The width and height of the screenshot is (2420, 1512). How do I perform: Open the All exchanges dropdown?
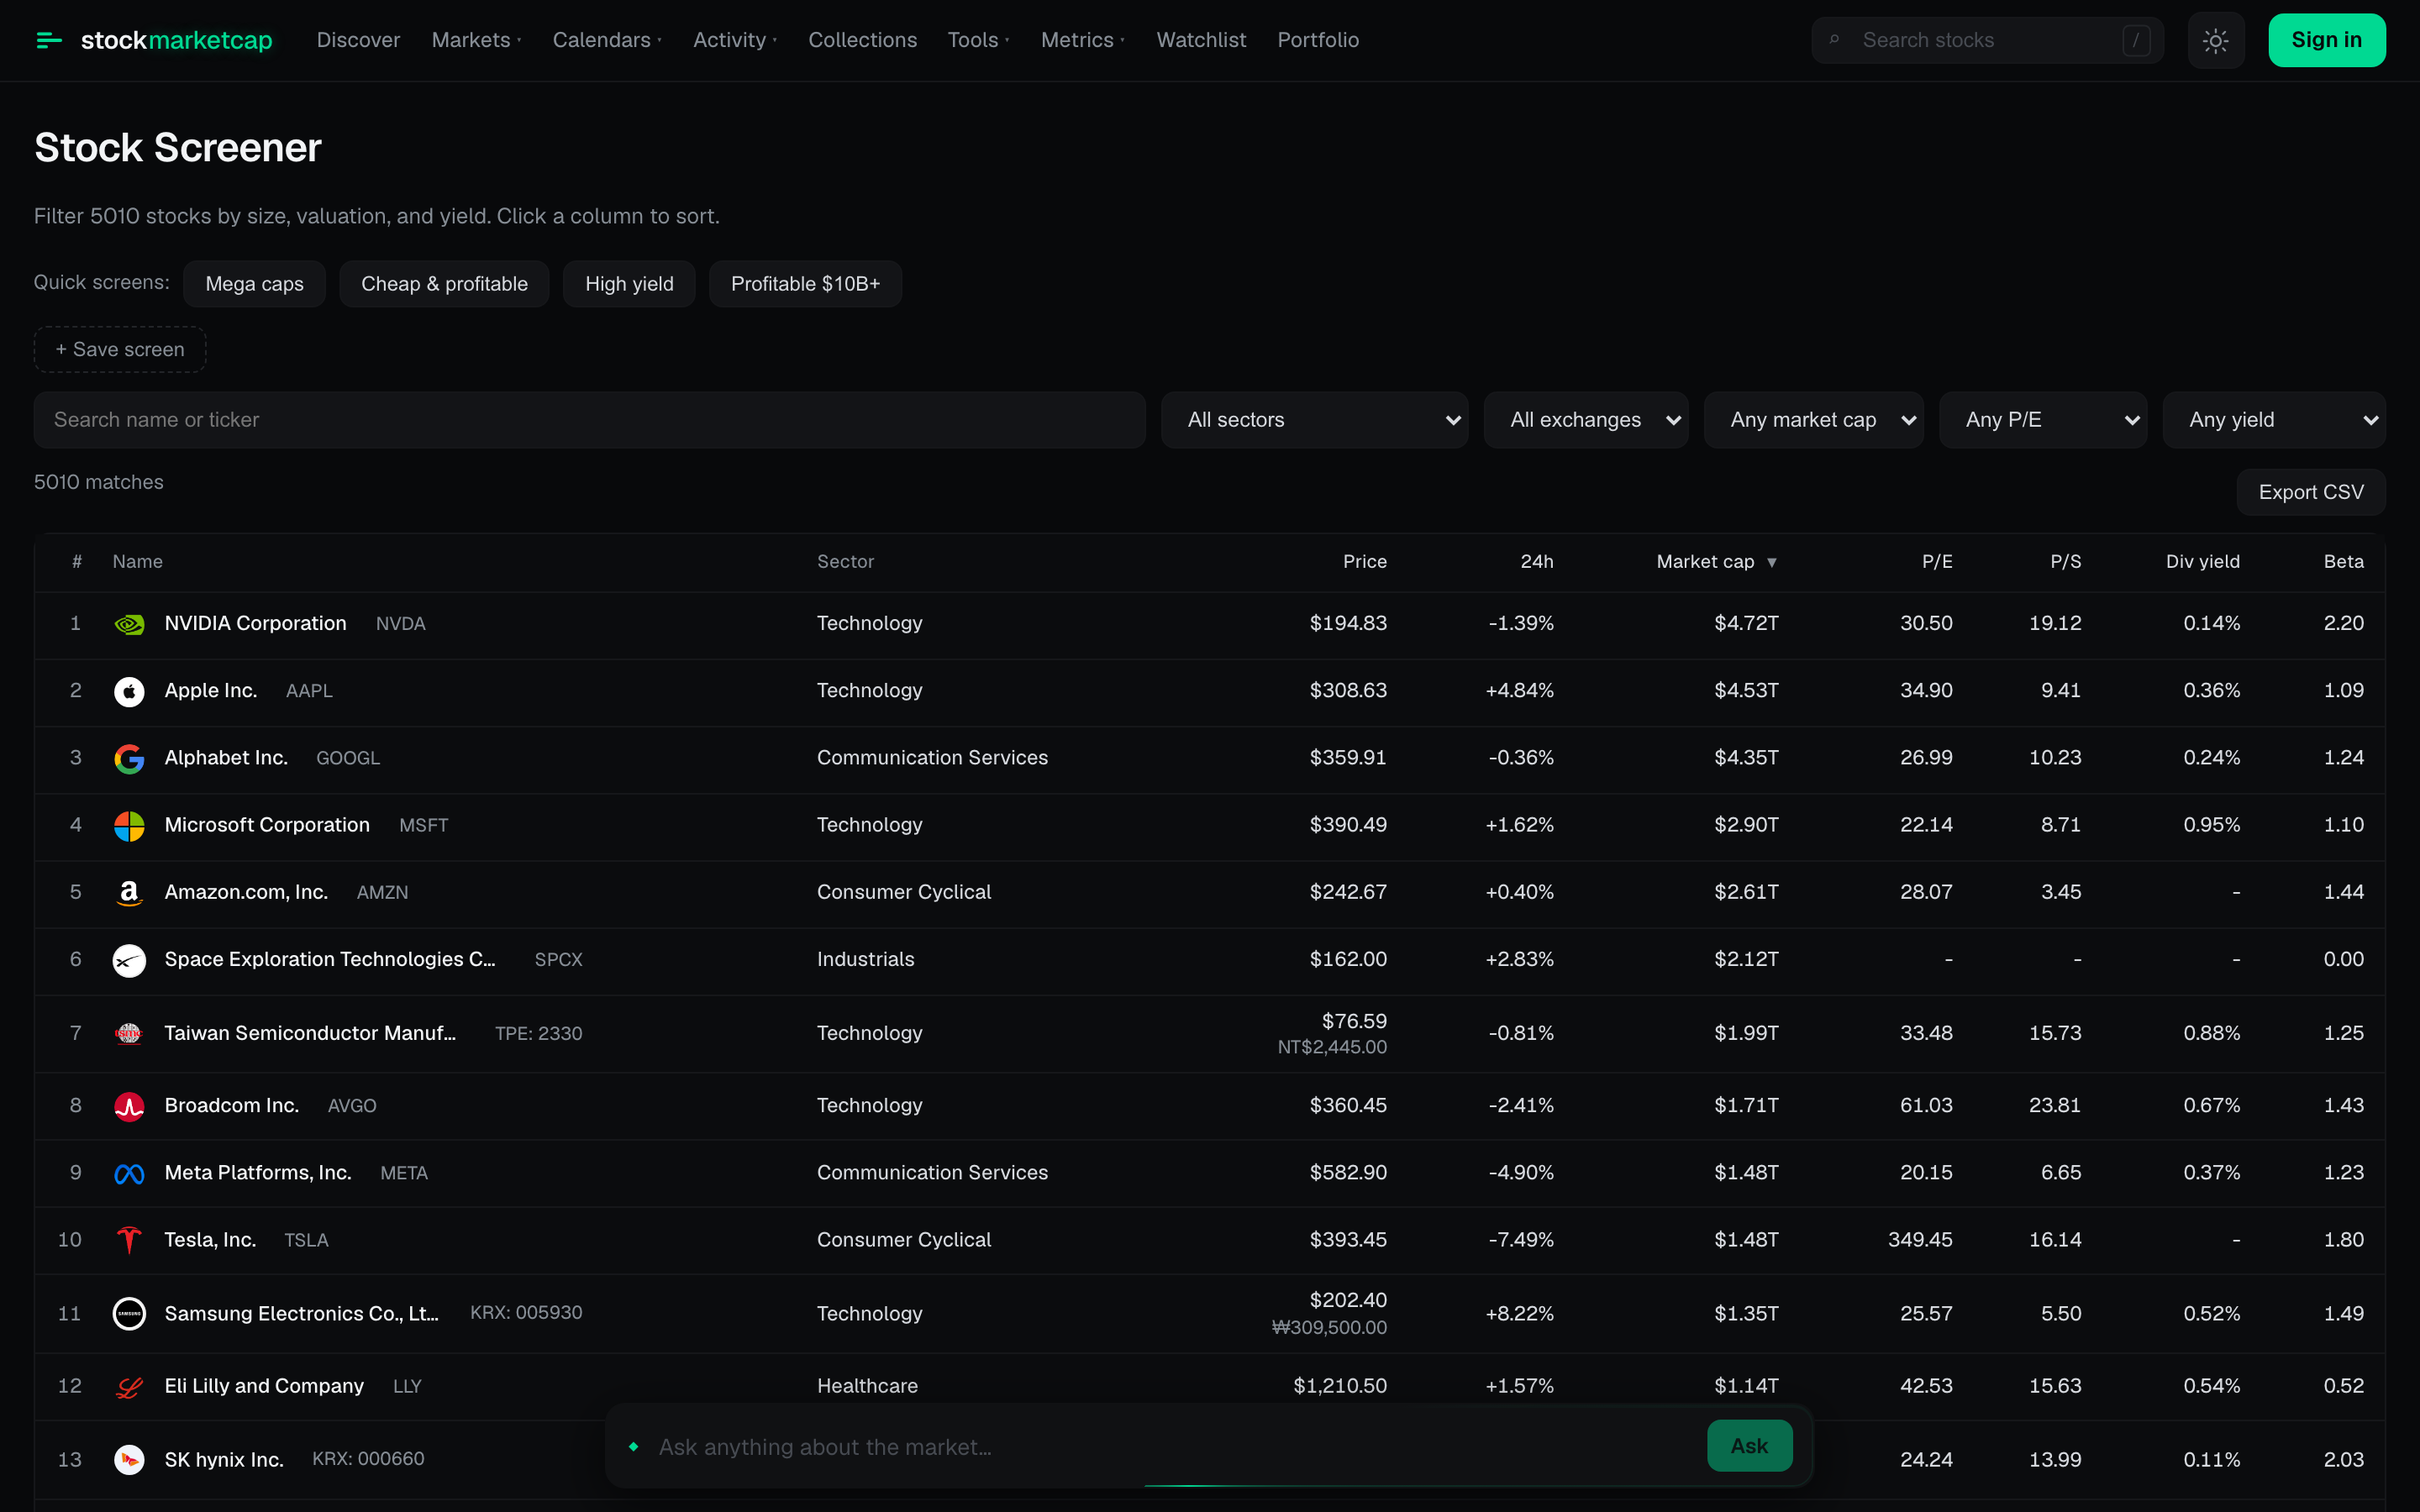[1585, 420]
